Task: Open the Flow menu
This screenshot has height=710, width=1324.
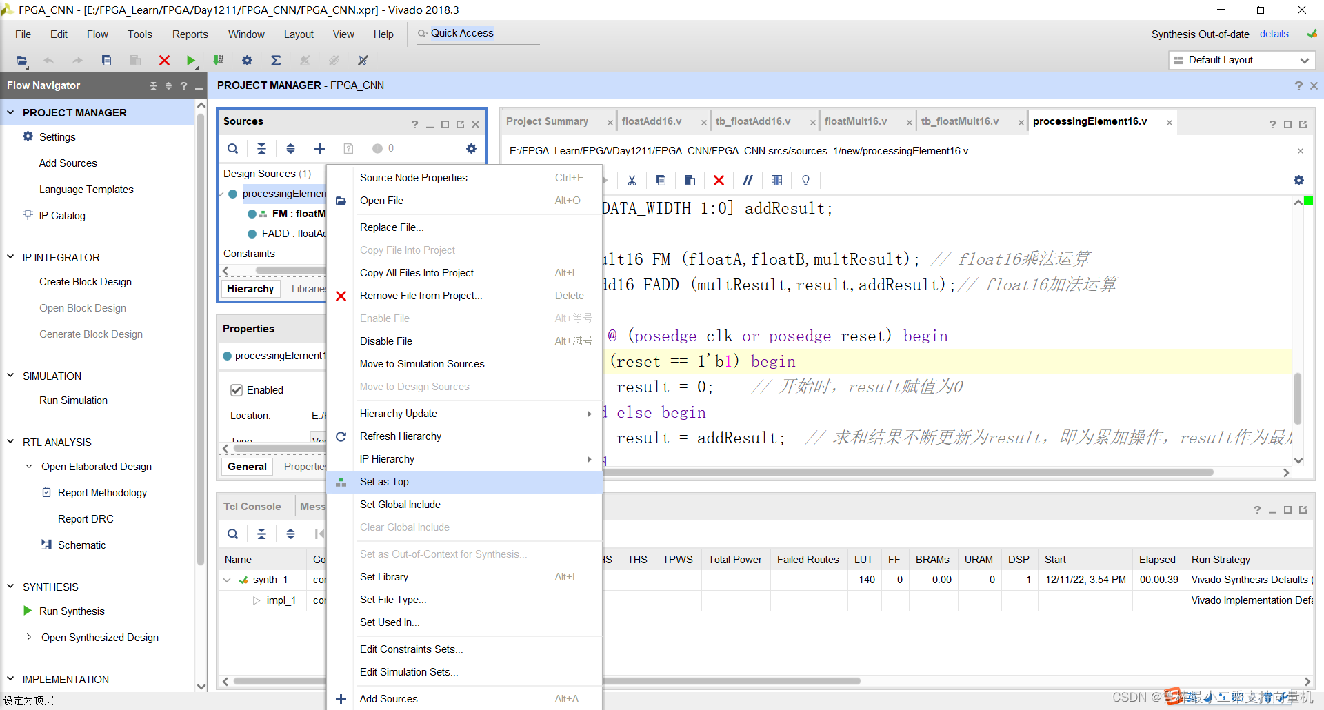Action: [97, 34]
